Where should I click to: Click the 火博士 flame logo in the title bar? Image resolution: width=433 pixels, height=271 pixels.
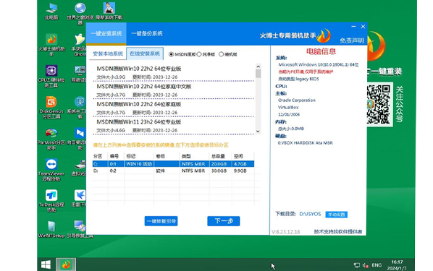[x=324, y=36]
